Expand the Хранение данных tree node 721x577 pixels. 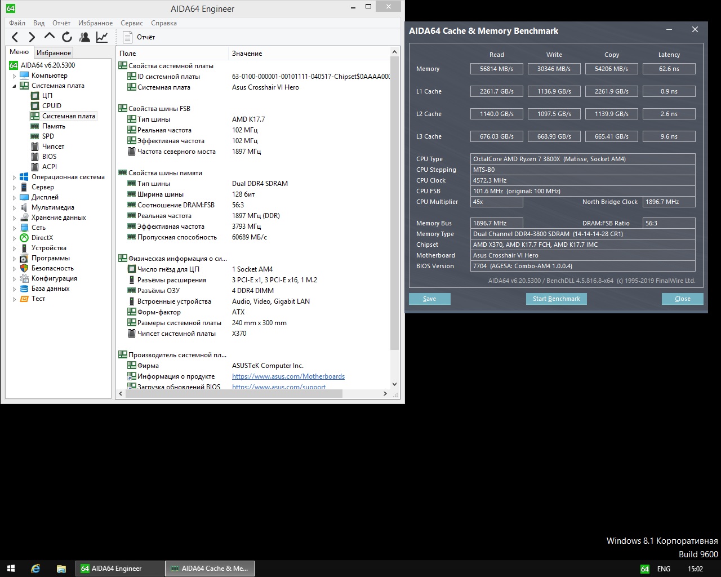click(x=15, y=218)
